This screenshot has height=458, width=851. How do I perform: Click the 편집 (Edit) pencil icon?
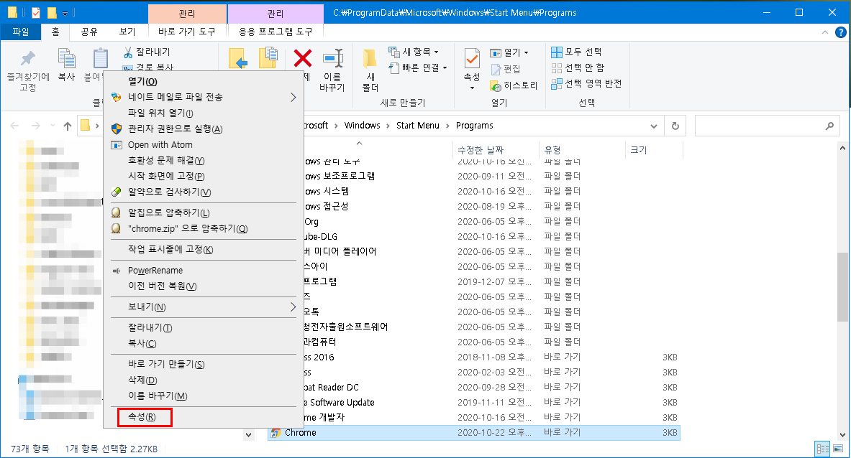pos(497,68)
